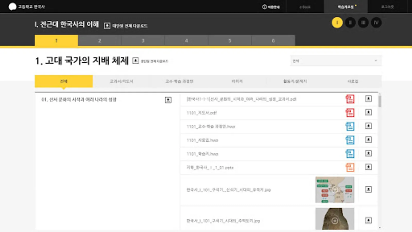Viewport: 412px width, 232px height.
Task: Switch to chapter tab 2
Action: click(x=100, y=40)
